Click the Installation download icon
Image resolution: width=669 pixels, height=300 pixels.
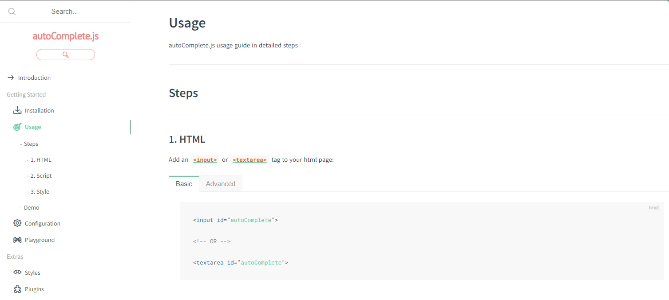pos(17,110)
